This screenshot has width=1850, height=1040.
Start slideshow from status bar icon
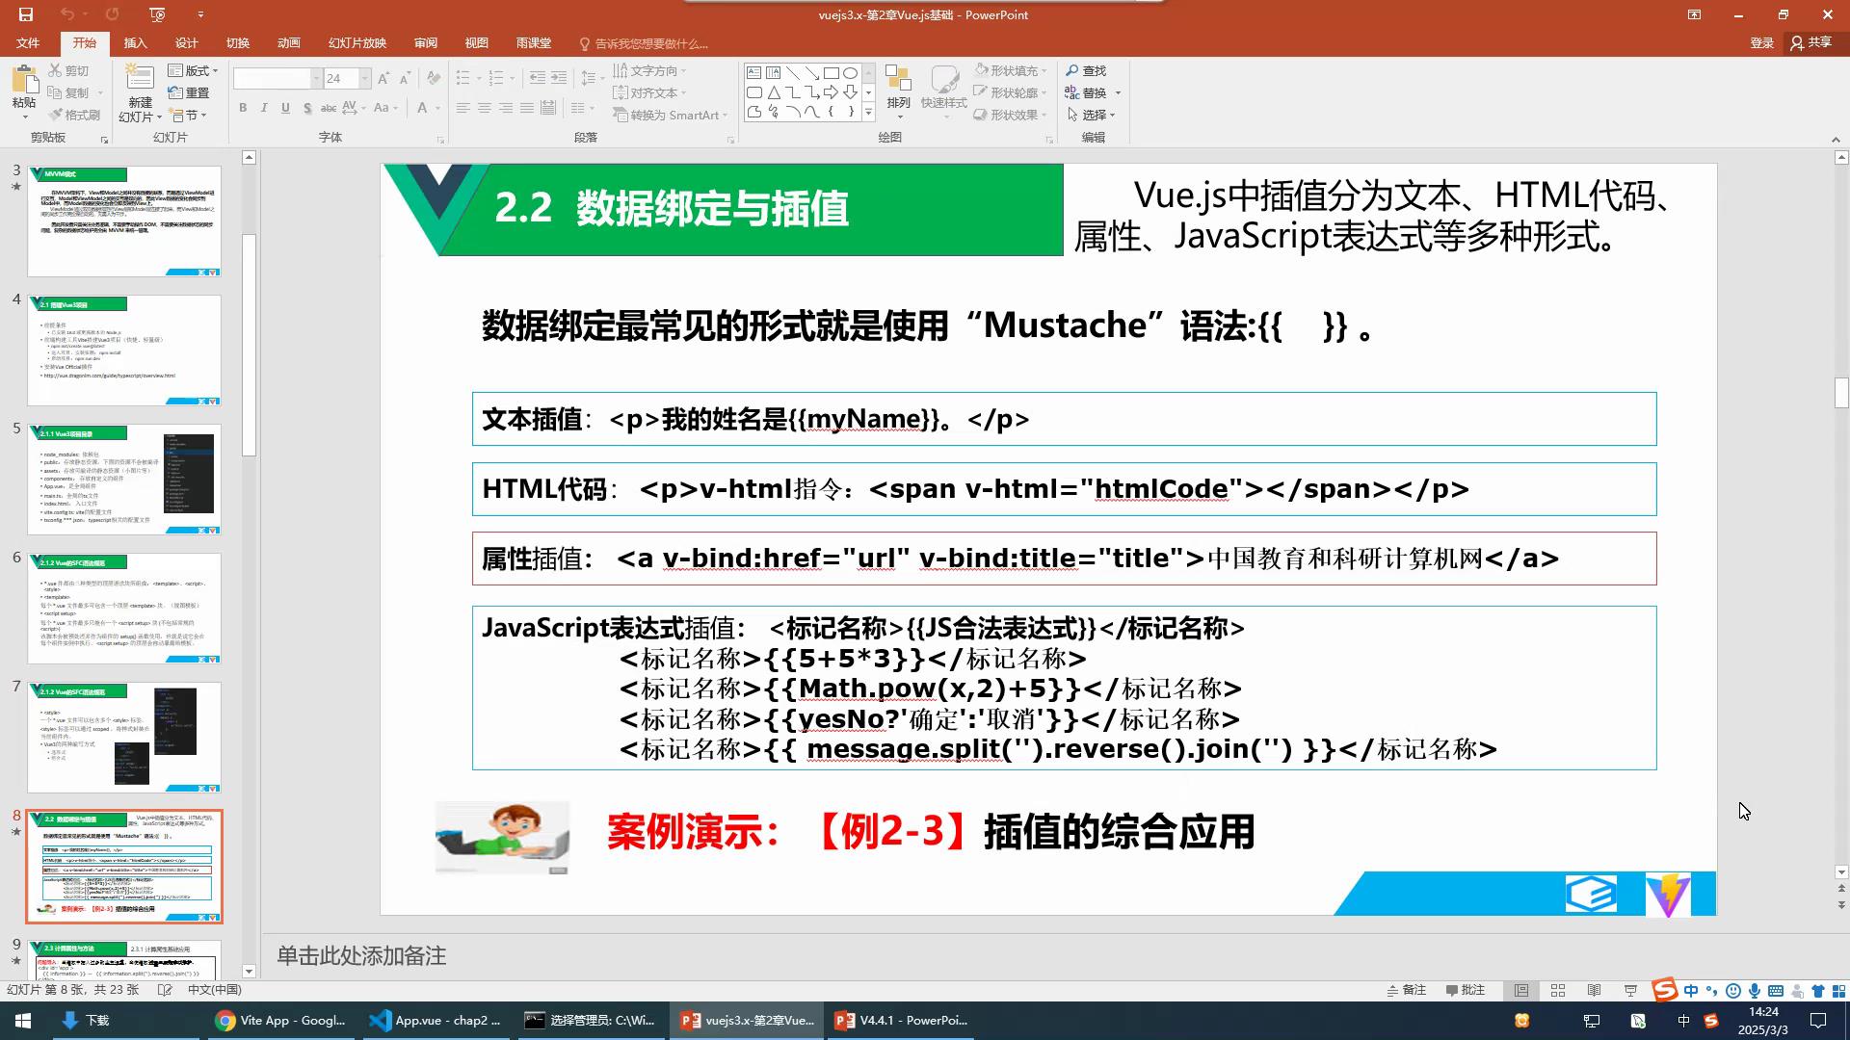point(1630,990)
